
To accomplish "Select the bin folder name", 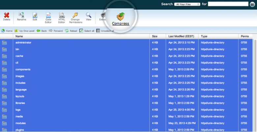I will tap(17, 49).
